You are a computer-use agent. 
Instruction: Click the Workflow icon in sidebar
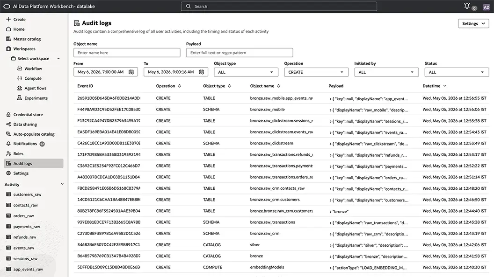pyautogui.click(x=20, y=69)
